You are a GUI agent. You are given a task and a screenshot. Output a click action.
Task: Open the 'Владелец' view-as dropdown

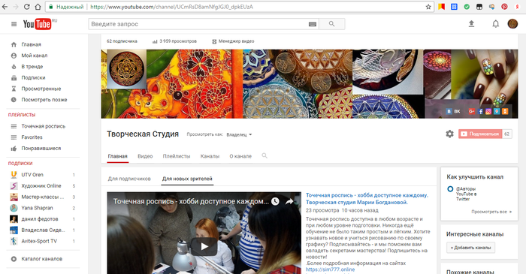239,134
